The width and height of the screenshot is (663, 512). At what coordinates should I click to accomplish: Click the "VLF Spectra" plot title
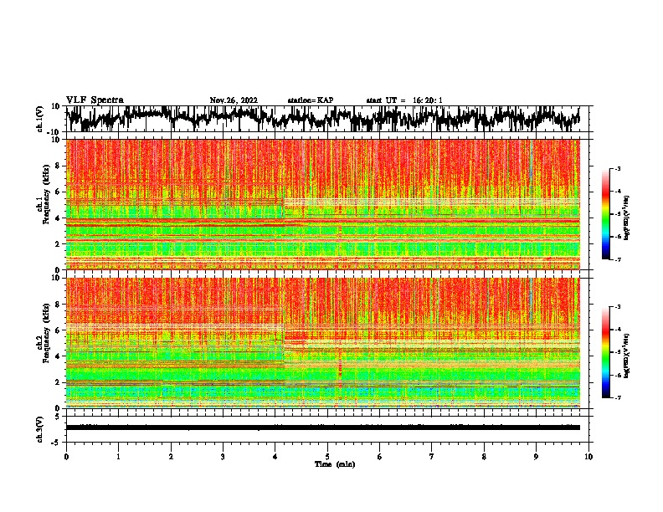(x=95, y=100)
